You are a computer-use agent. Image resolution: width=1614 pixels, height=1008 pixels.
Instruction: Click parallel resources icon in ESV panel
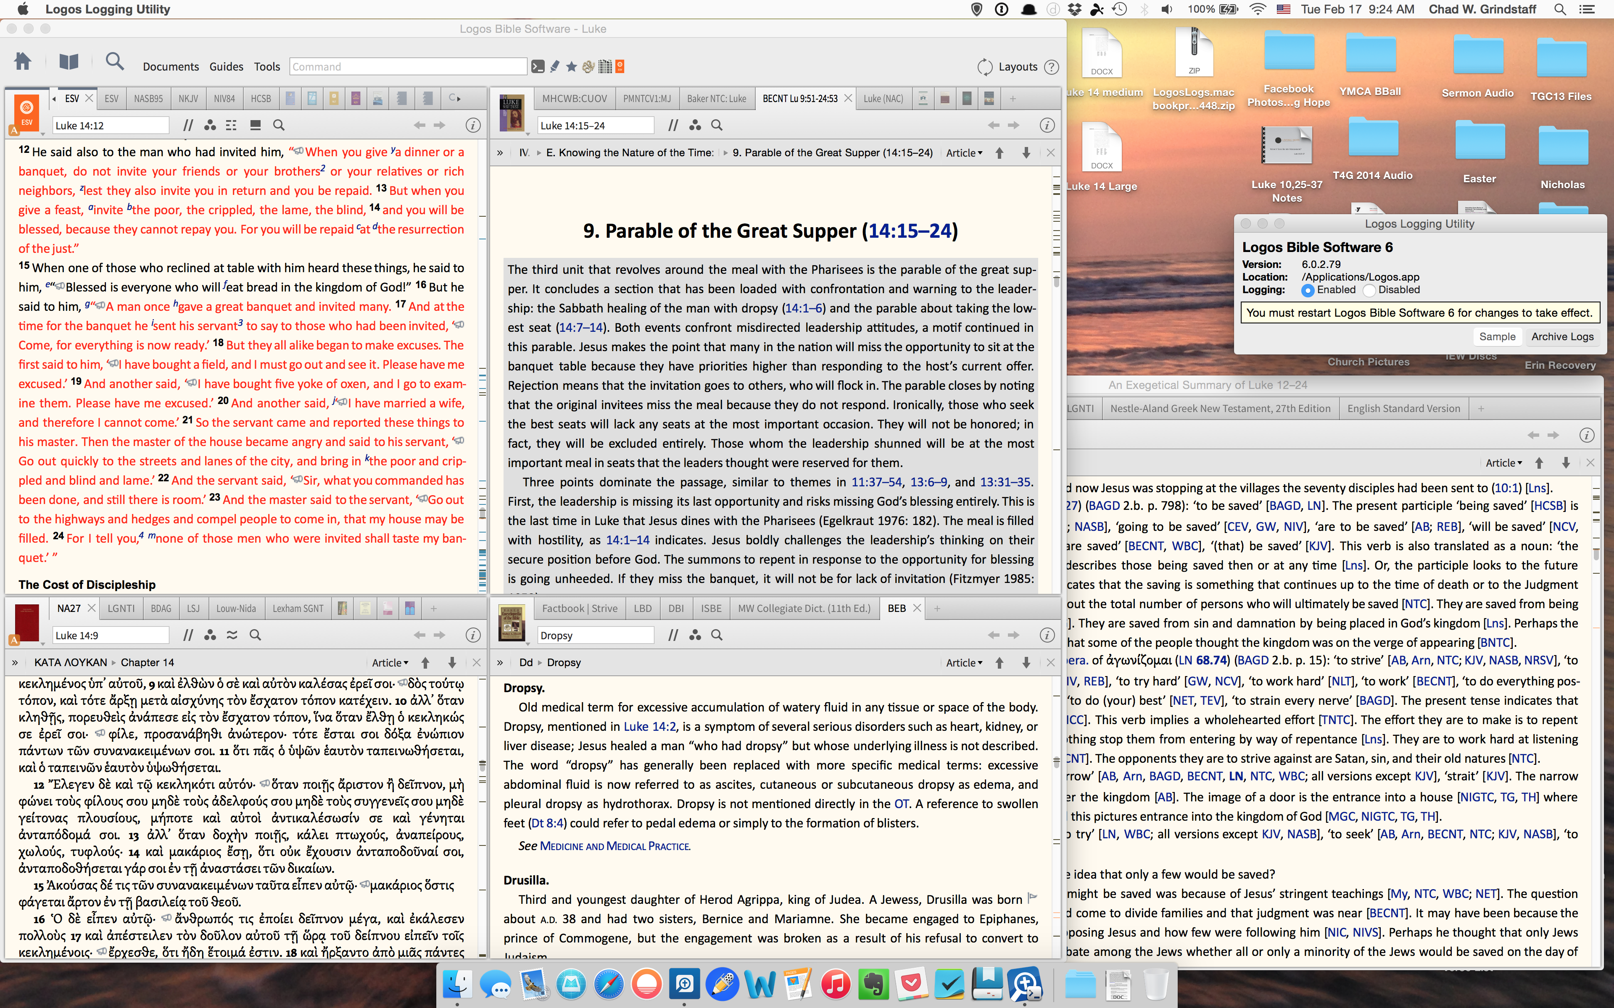[x=188, y=125]
